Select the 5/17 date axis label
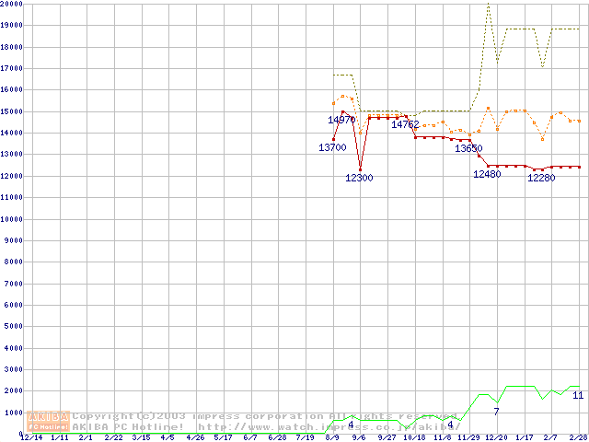The width and height of the screenshot is (589, 442). [x=223, y=437]
